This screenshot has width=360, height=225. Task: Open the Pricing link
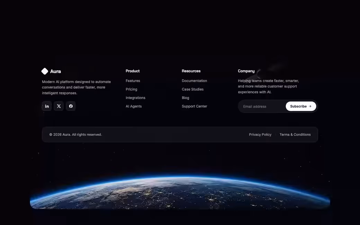(131, 89)
